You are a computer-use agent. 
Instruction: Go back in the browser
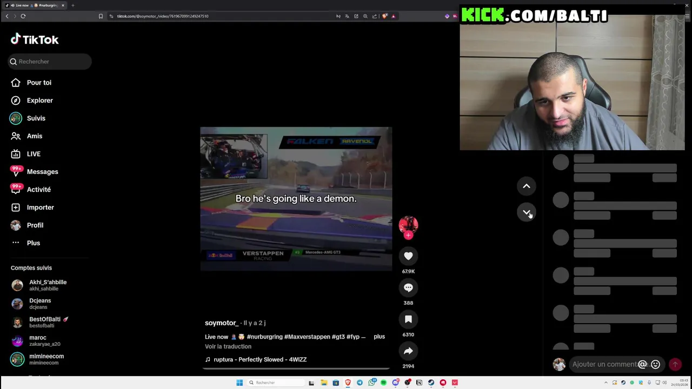coord(7,16)
